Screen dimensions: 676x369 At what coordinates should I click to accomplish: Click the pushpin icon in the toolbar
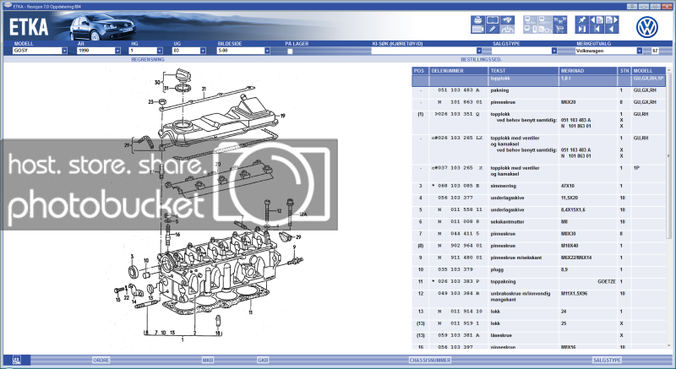pos(581,20)
